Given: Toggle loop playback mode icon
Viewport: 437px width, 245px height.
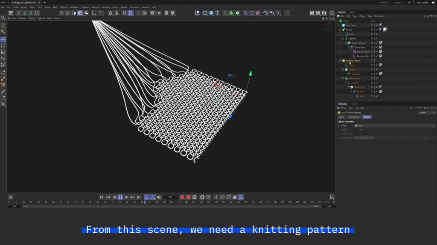Looking at the screenshot, I should pyautogui.click(x=147, y=197).
